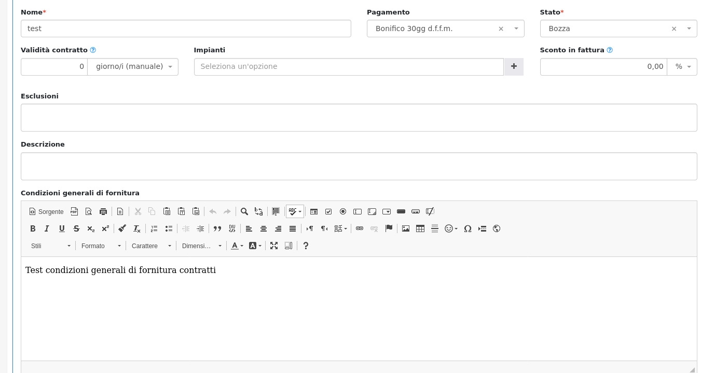Insert a checkbox form element
This screenshot has height=373, width=701.
[328, 211]
